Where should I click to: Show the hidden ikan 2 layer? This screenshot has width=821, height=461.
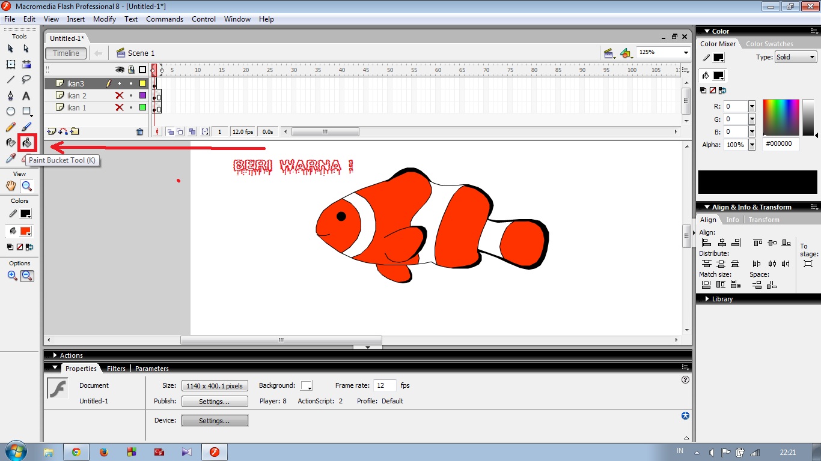tap(119, 95)
